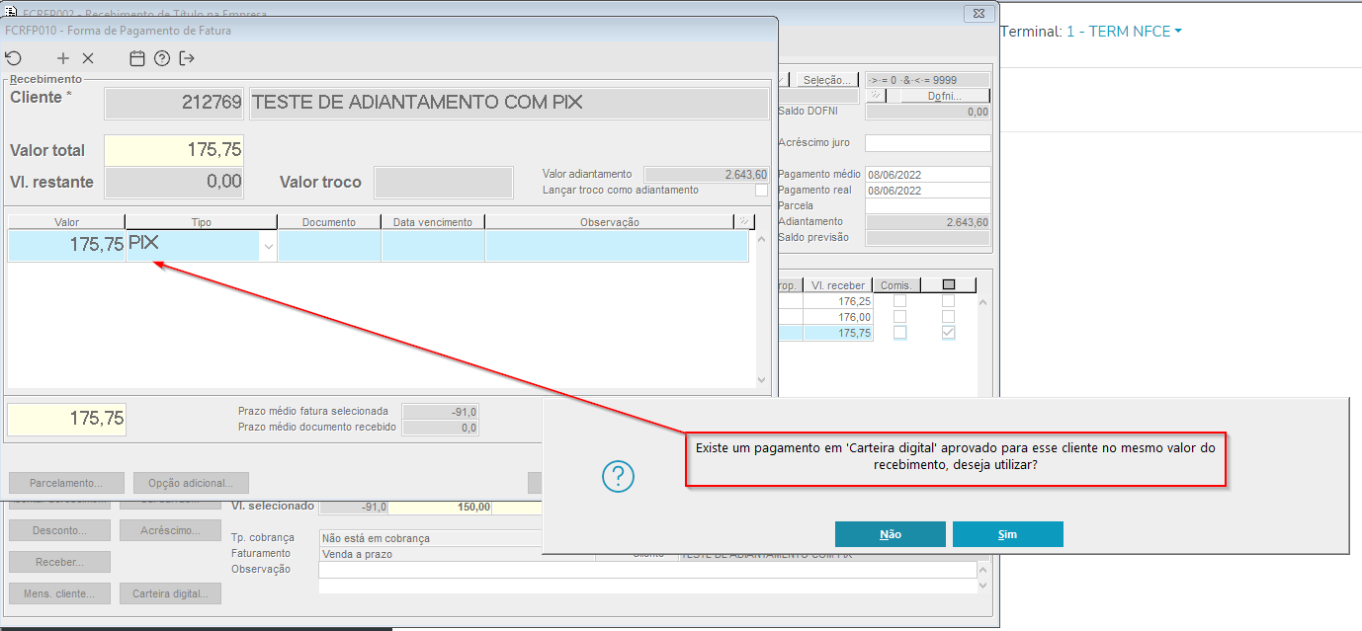
Task: Click the Valor column header
Action: (x=66, y=222)
